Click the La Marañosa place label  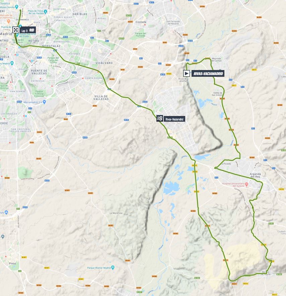point(116,213)
